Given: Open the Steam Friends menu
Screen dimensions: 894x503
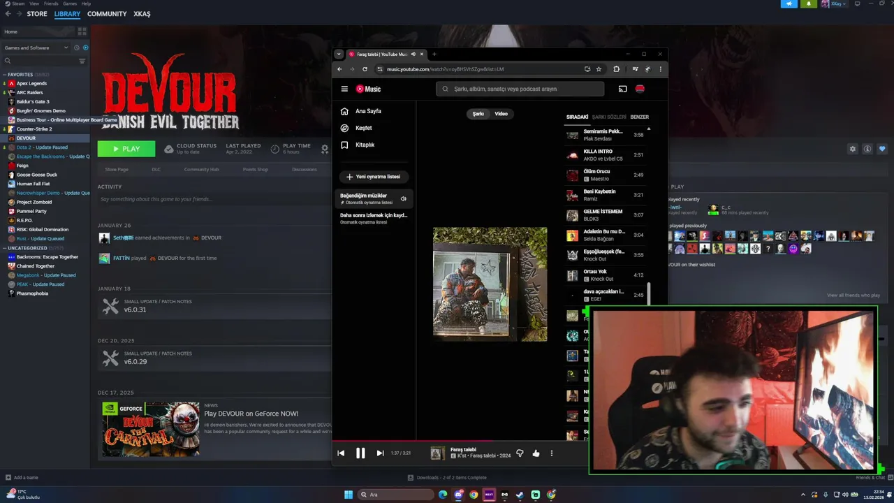Looking at the screenshot, I should tap(51, 3).
